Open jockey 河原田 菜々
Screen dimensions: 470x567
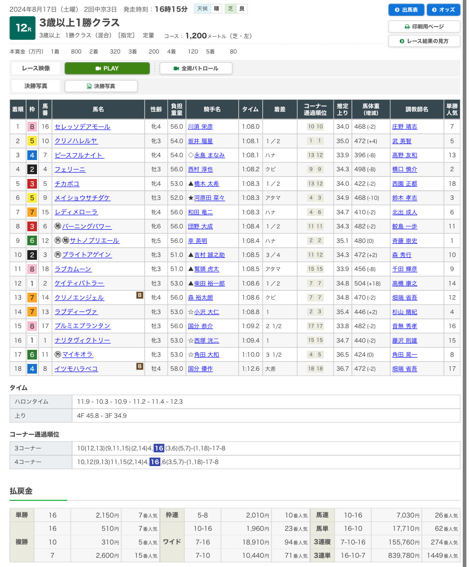(x=209, y=198)
